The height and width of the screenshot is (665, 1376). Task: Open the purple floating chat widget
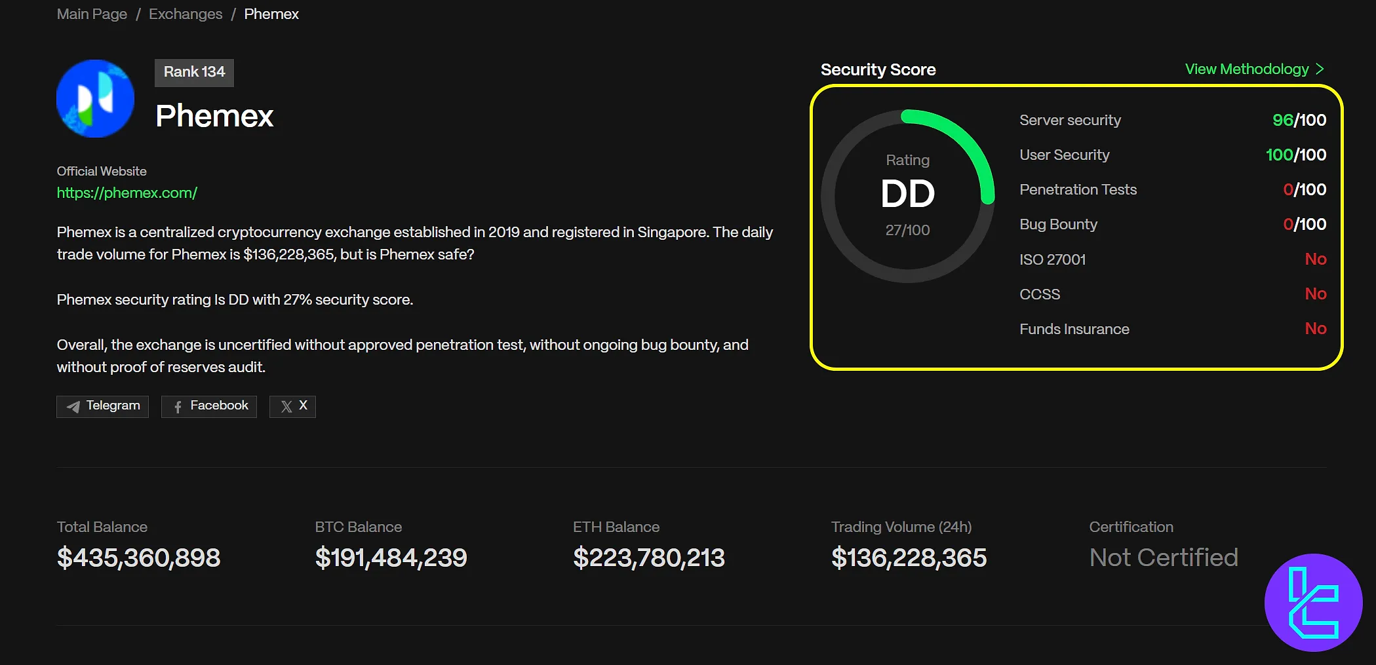[x=1313, y=603]
